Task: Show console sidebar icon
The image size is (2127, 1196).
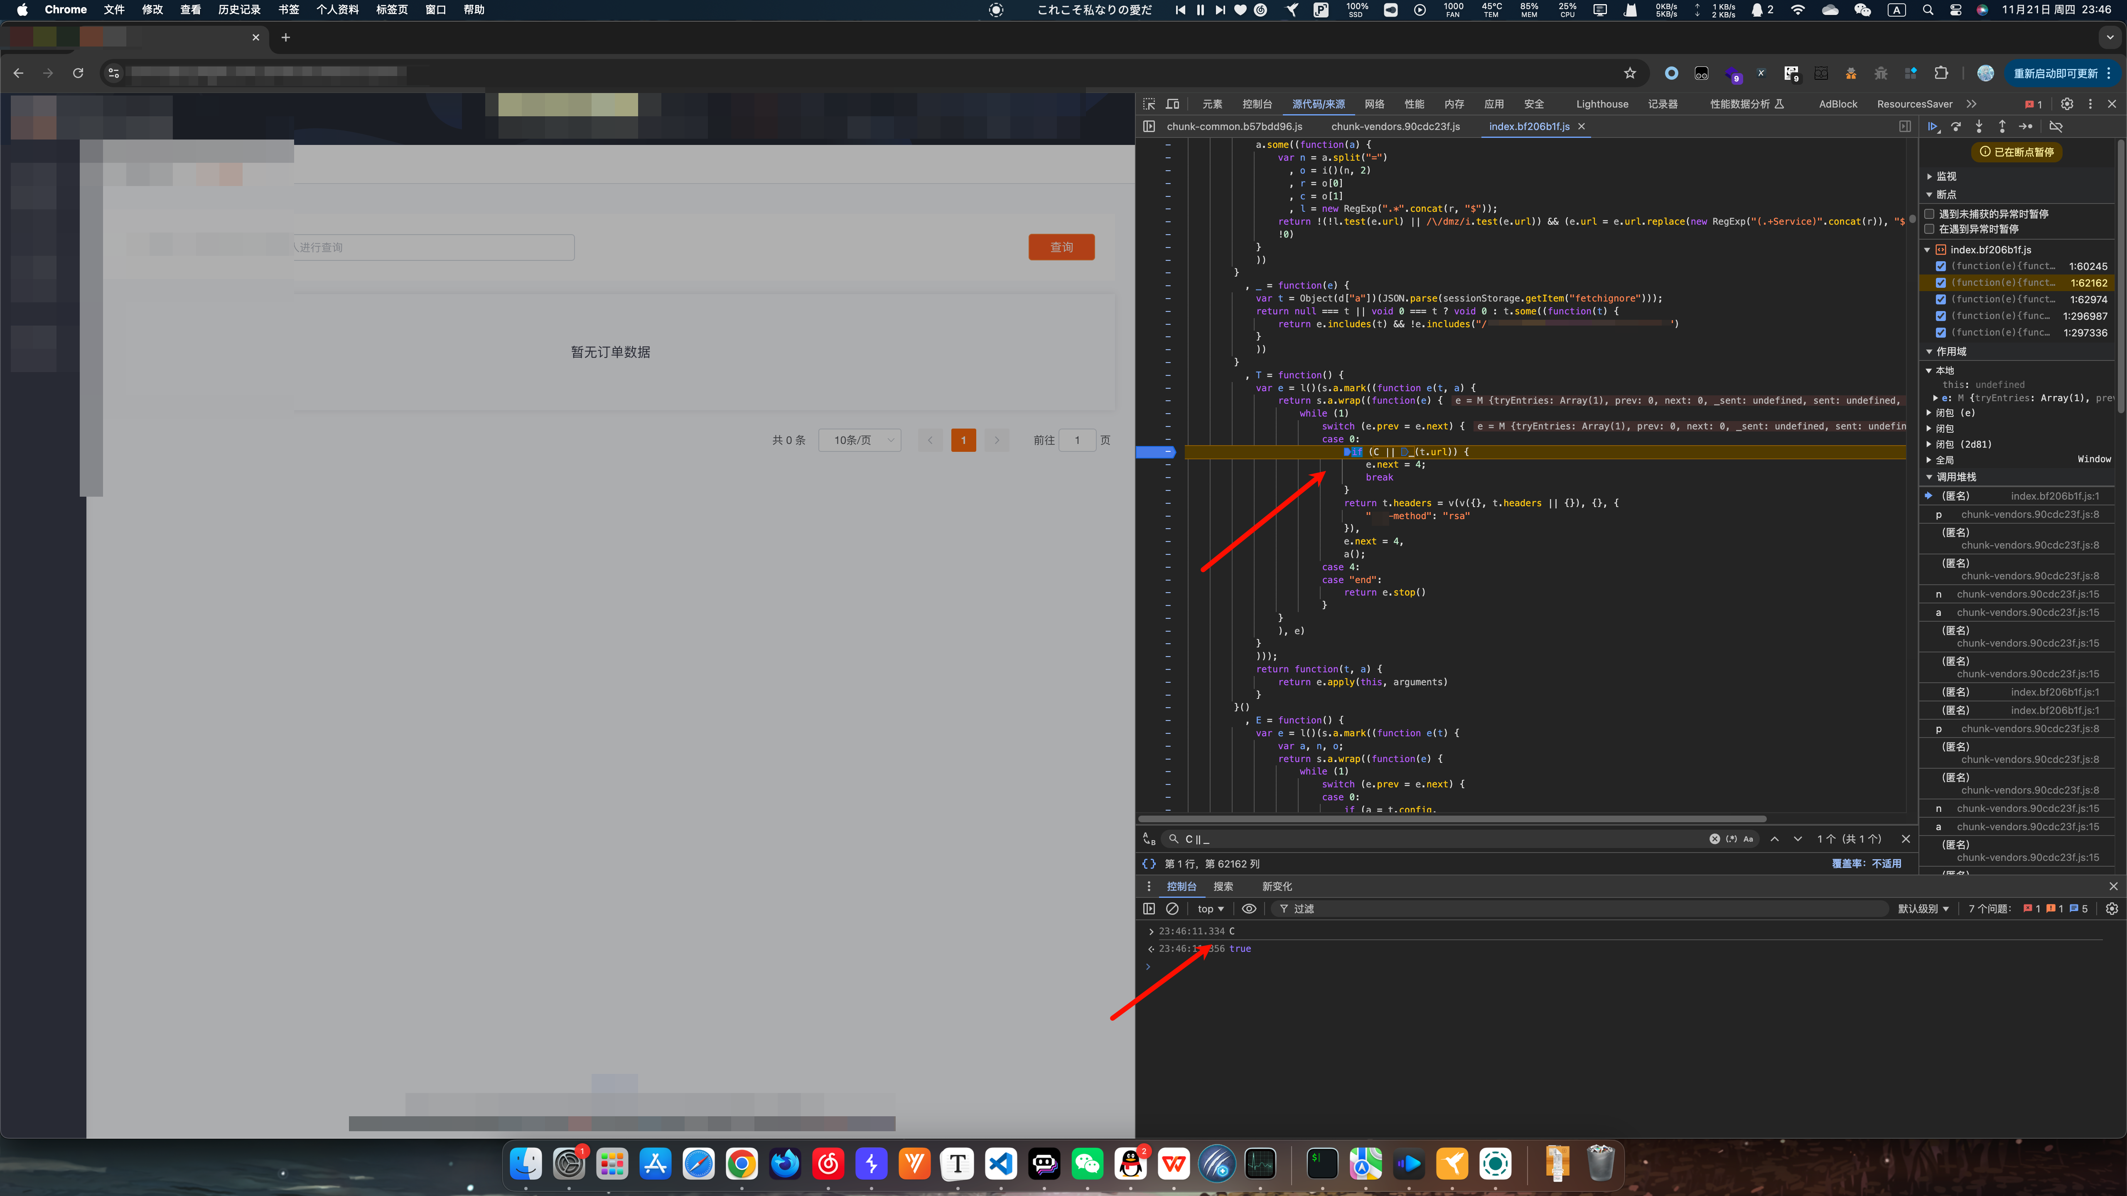Action: 1149,909
